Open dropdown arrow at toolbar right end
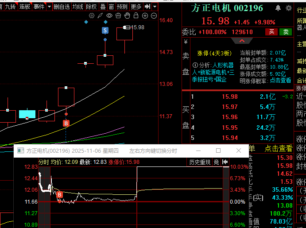Viewport: 306px width, 228px height. (155, 7)
